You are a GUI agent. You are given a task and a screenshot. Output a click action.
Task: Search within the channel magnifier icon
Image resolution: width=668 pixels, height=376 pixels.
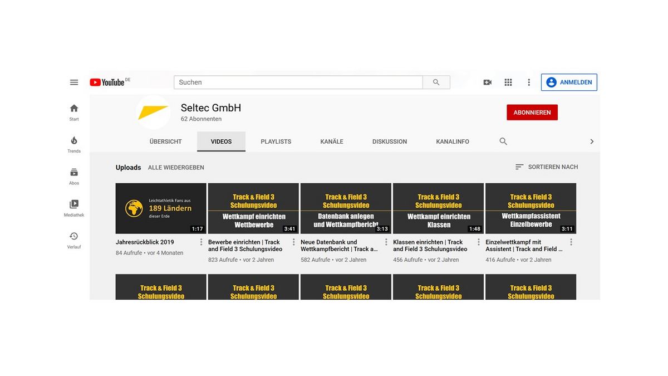(x=503, y=141)
